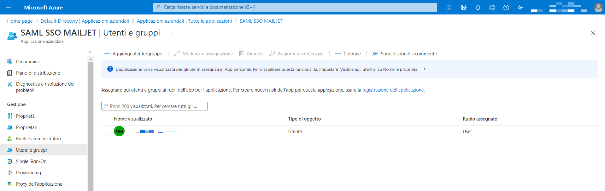Close the Utenti e gruppi blade
The image size is (605, 191).
(x=593, y=33)
